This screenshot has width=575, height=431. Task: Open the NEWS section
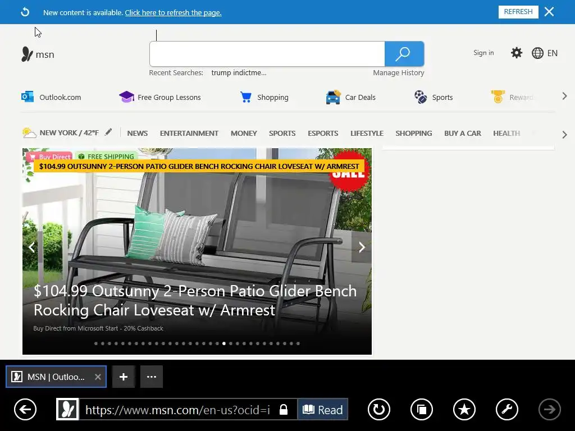point(138,134)
